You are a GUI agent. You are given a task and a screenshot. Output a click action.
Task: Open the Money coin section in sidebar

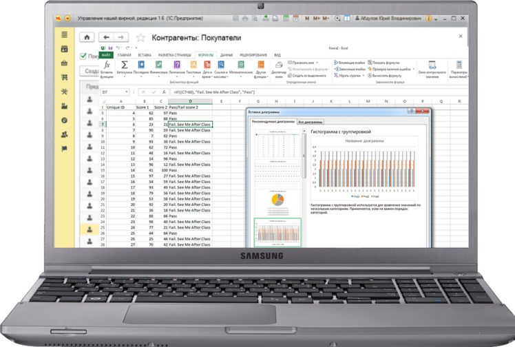tap(65, 120)
